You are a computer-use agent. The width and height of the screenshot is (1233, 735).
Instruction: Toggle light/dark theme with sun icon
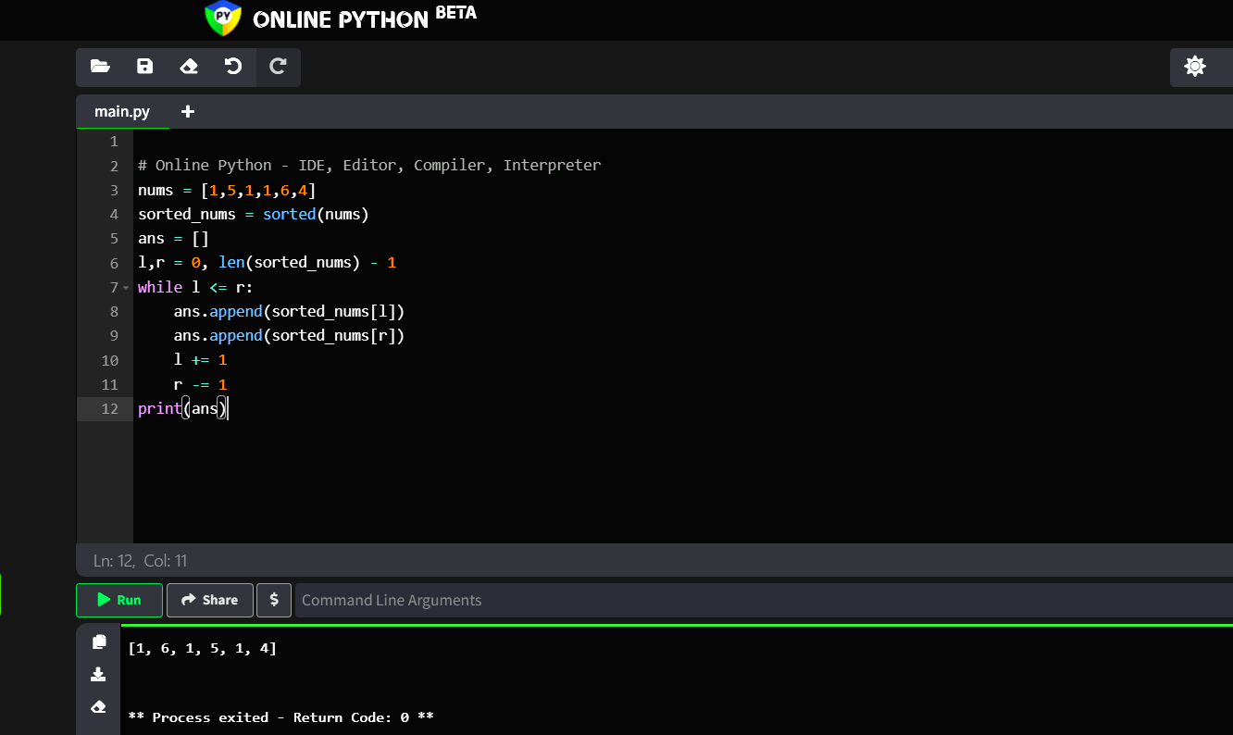pyautogui.click(x=1195, y=67)
